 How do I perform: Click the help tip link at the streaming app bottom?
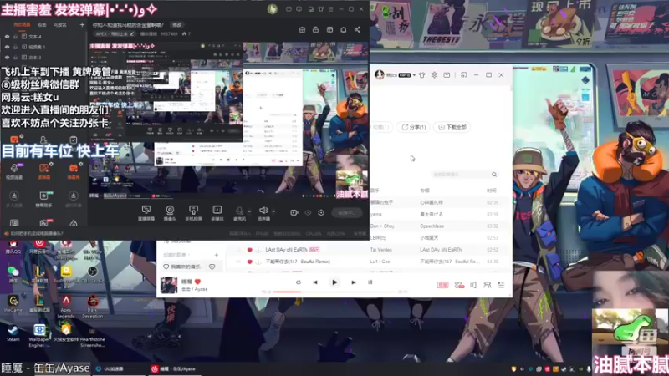[x=33, y=234]
